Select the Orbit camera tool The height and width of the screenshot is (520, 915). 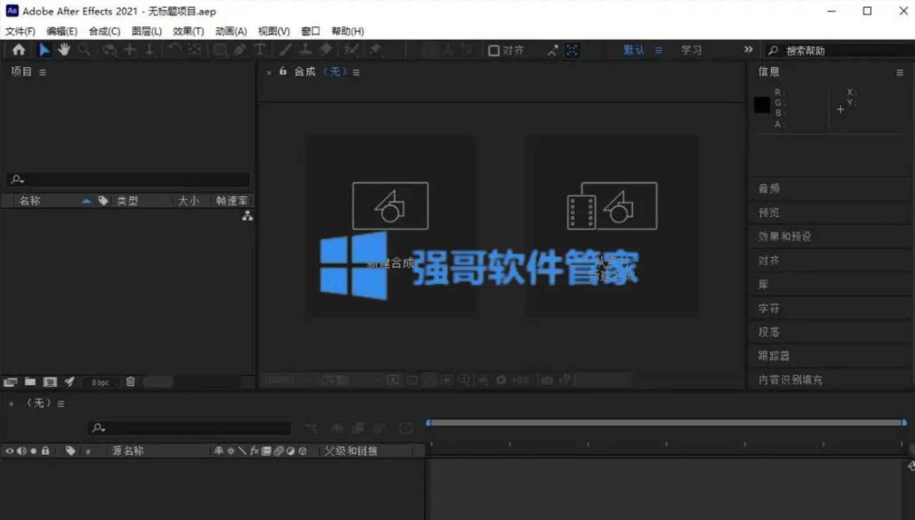pos(109,50)
